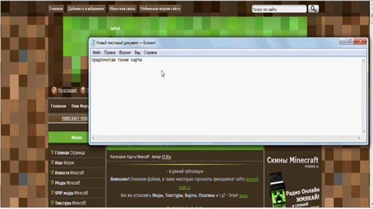Viewport: 373px width, 209px height.
Task: Open Главная Страница in sidebar menu
Action: pyautogui.click(x=70, y=153)
